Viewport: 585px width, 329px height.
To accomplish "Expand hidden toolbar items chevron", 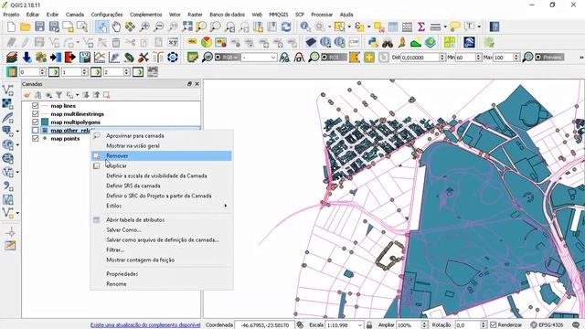I will click(x=581, y=58).
